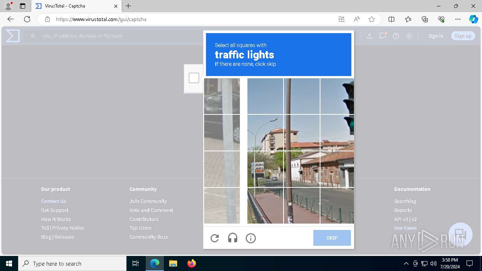This screenshot has height=271, width=482.
Task: Open the Community Buzz link
Action: 149,237
